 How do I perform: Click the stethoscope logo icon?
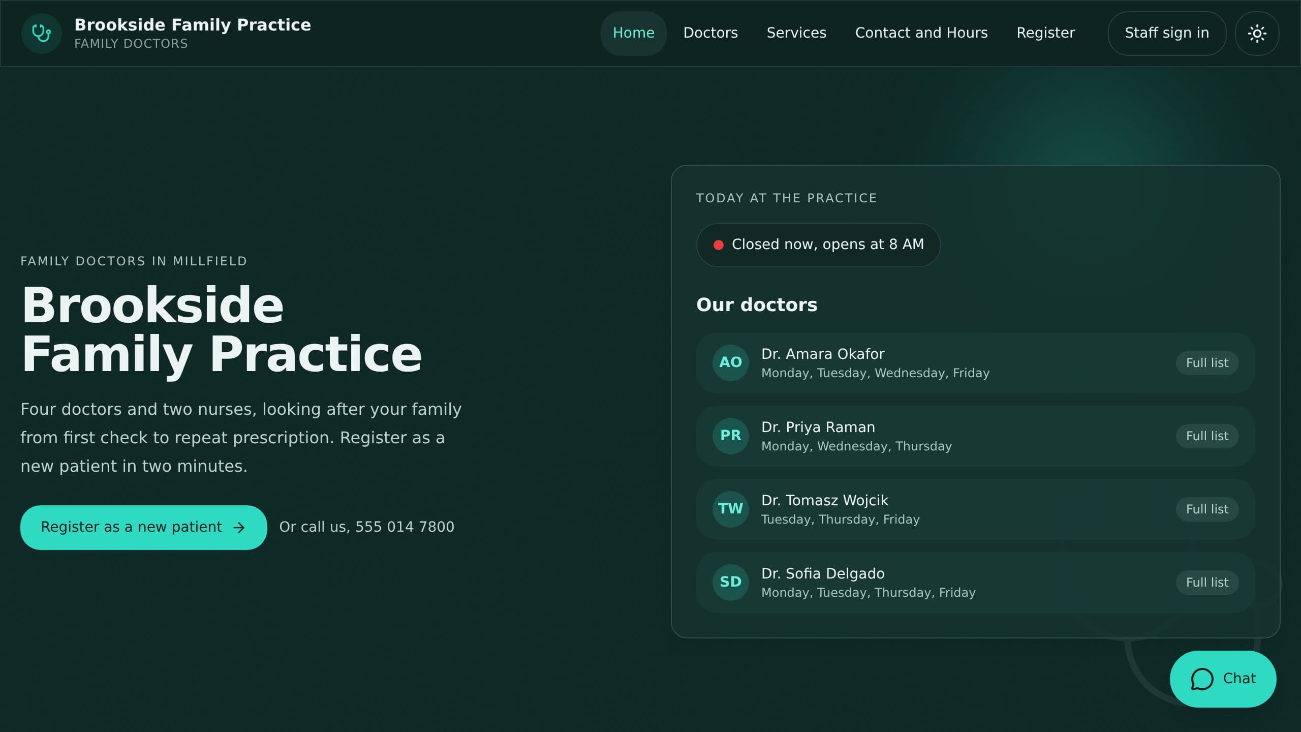click(41, 34)
